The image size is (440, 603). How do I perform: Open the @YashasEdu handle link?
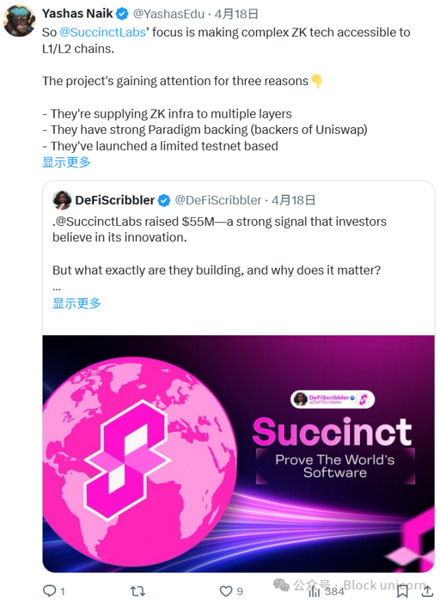tap(168, 14)
